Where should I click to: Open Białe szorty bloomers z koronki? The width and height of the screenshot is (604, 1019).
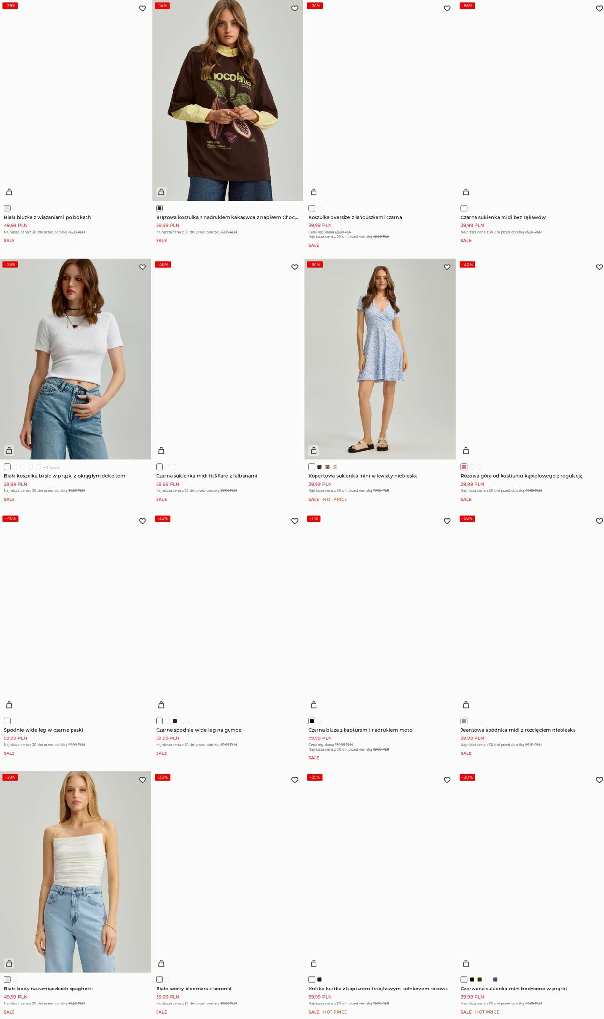194,989
